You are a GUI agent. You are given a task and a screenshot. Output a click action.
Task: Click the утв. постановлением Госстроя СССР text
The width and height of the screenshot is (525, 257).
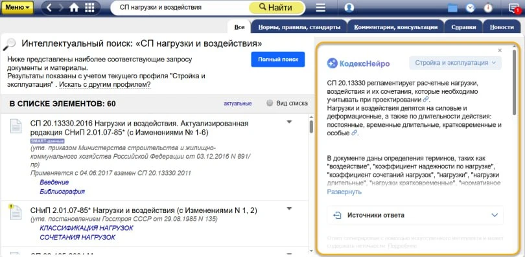pyautogui.click(x=124, y=219)
